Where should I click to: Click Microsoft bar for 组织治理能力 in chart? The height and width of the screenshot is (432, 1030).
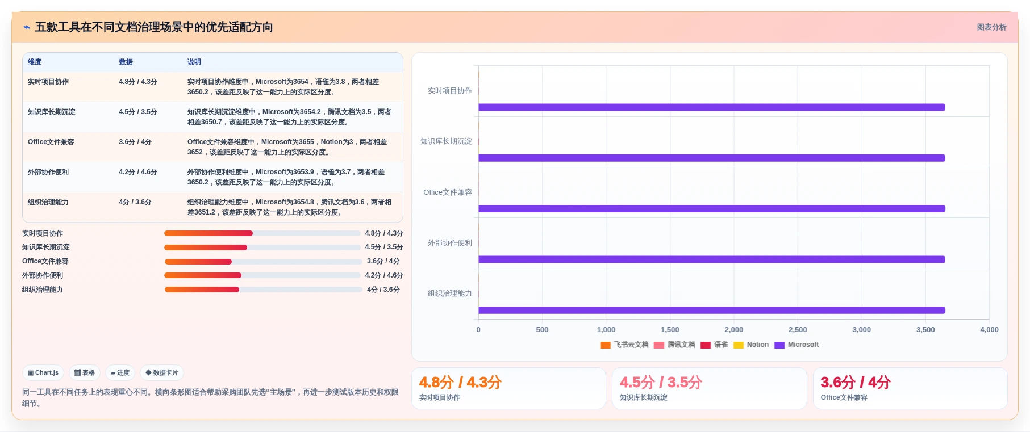click(x=712, y=310)
